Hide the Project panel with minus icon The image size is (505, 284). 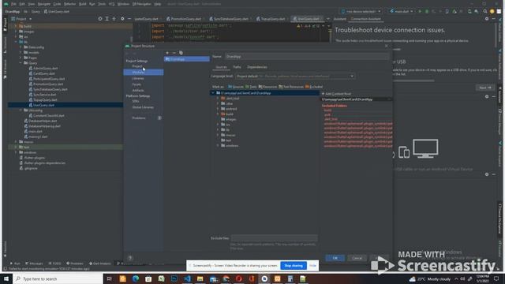[x=129, y=19]
